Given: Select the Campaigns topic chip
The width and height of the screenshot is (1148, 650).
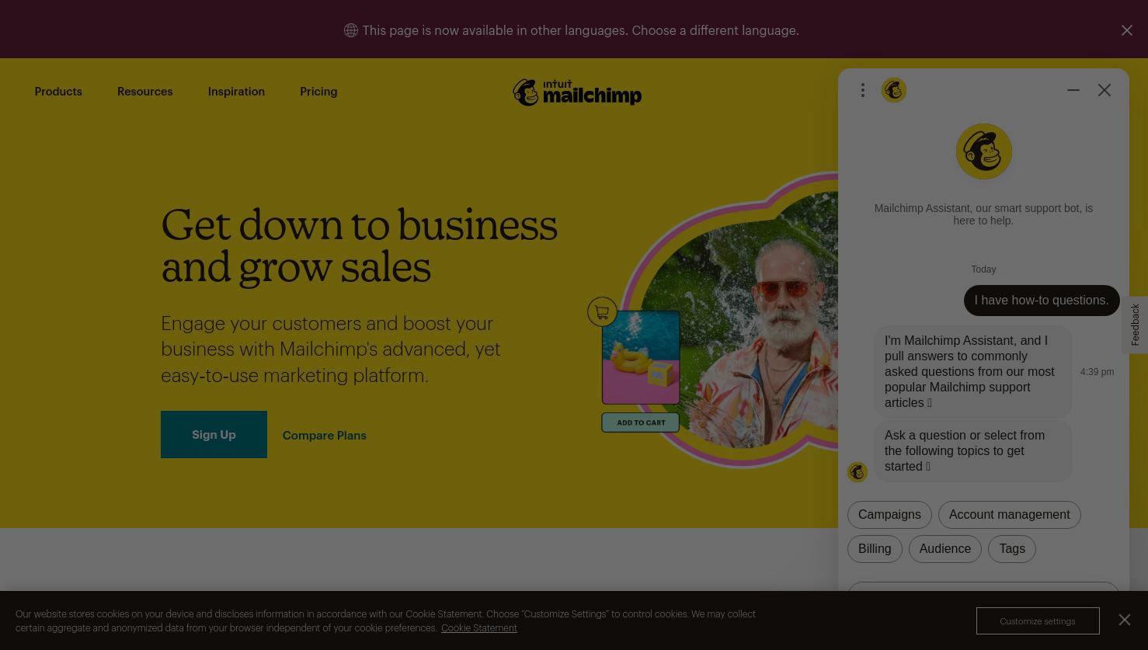Looking at the screenshot, I should point(889,515).
